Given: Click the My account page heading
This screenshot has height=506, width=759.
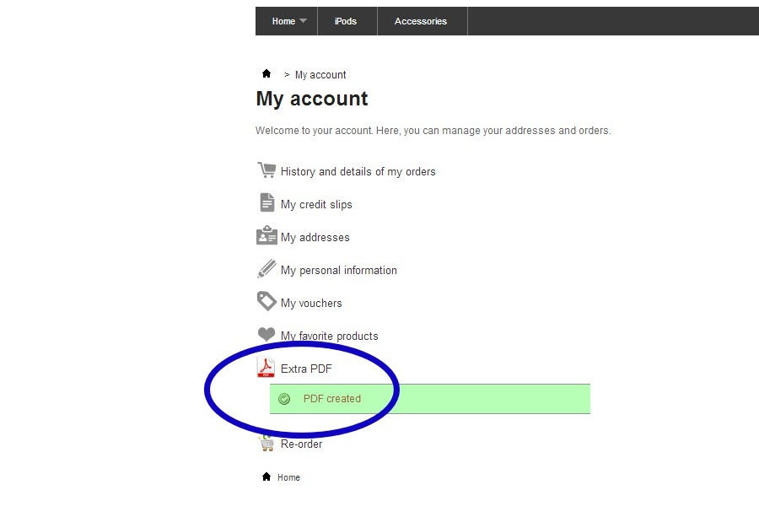Looking at the screenshot, I should click(312, 99).
